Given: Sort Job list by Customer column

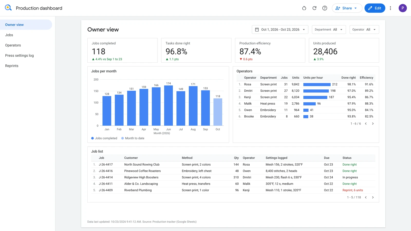Looking at the screenshot, I should click(131, 158).
